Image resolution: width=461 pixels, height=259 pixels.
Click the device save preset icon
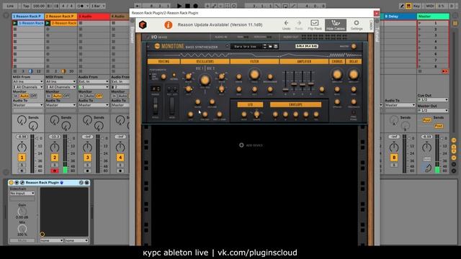pyautogui.click(x=86, y=183)
